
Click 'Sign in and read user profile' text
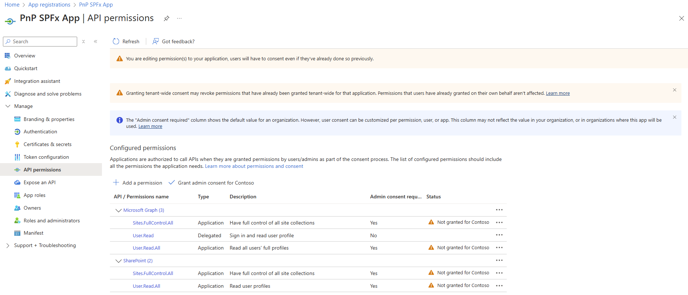coord(262,236)
